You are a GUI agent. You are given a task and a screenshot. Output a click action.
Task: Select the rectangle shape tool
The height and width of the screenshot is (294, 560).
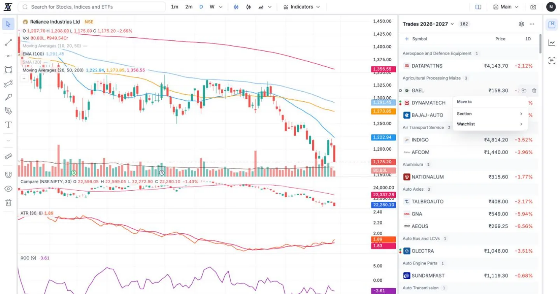tap(8, 70)
